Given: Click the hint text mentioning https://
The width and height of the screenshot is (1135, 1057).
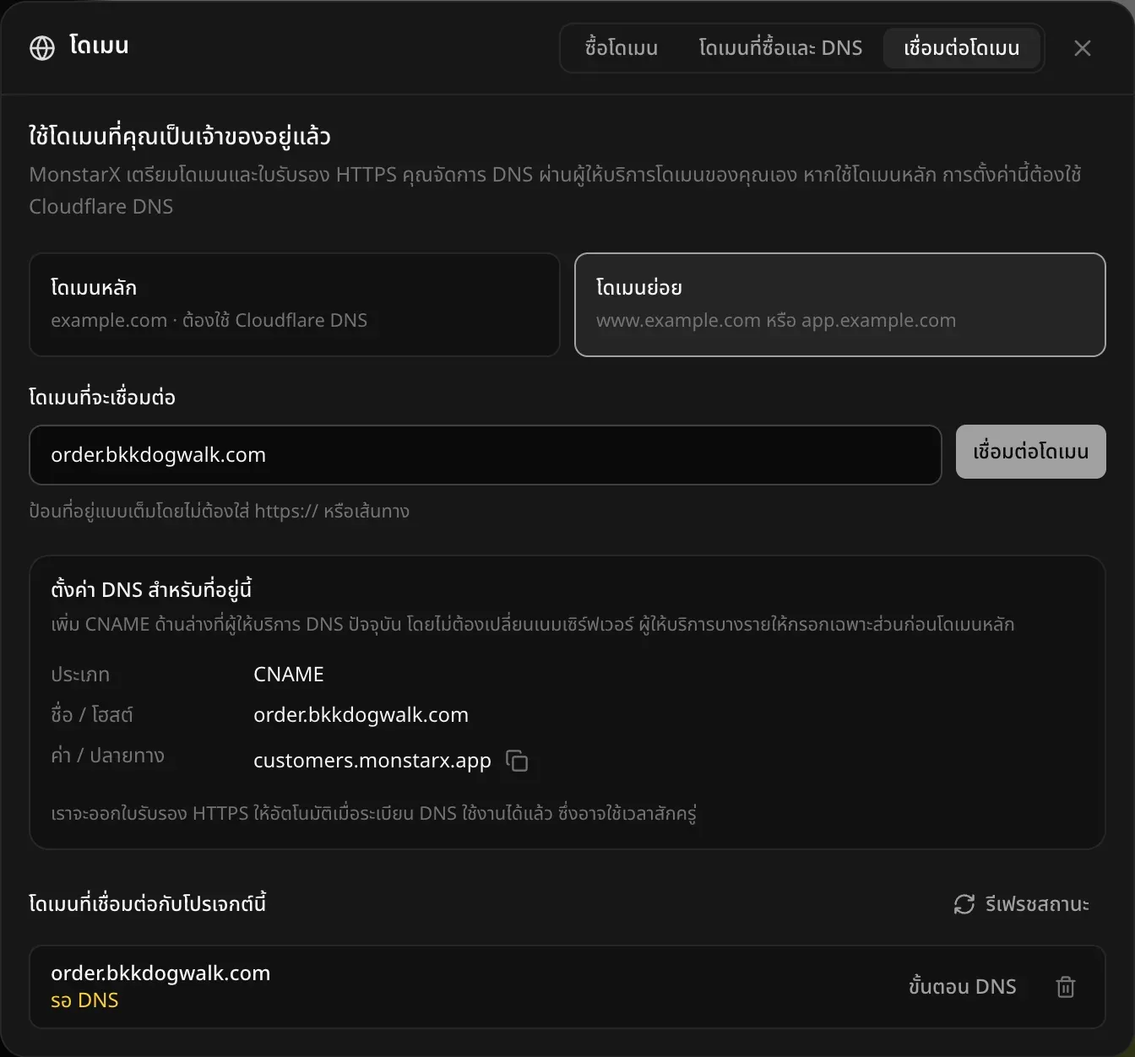Looking at the screenshot, I should pos(220,512).
